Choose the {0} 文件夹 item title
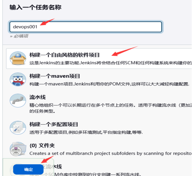 click(x=42, y=145)
